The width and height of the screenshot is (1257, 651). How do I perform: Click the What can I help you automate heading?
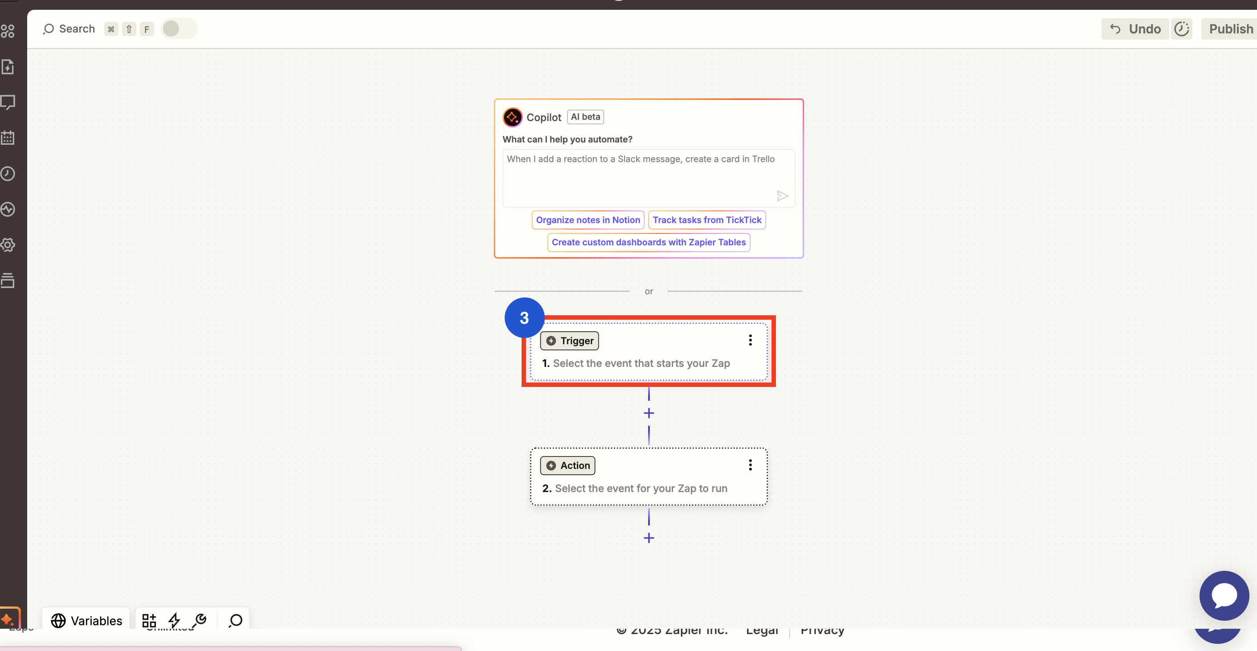point(567,139)
